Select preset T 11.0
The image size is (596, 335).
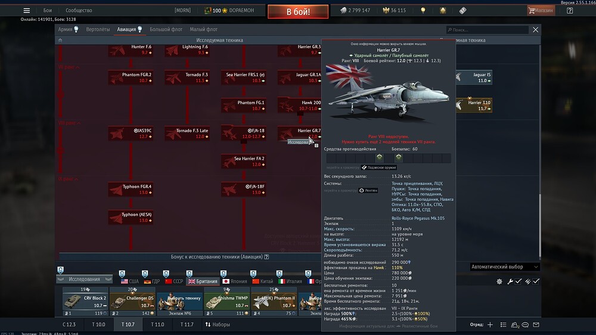157,324
